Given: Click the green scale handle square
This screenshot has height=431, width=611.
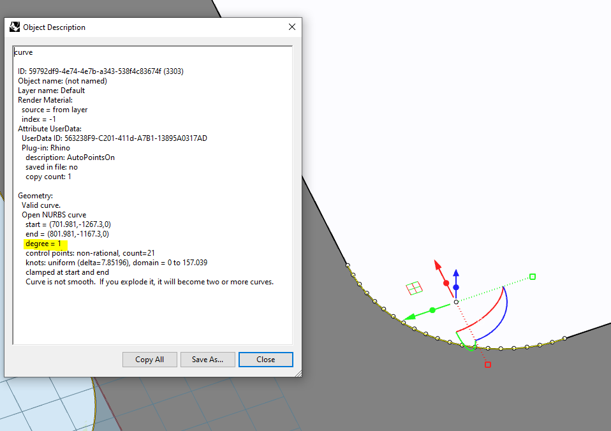Looking at the screenshot, I should [533, 277].
